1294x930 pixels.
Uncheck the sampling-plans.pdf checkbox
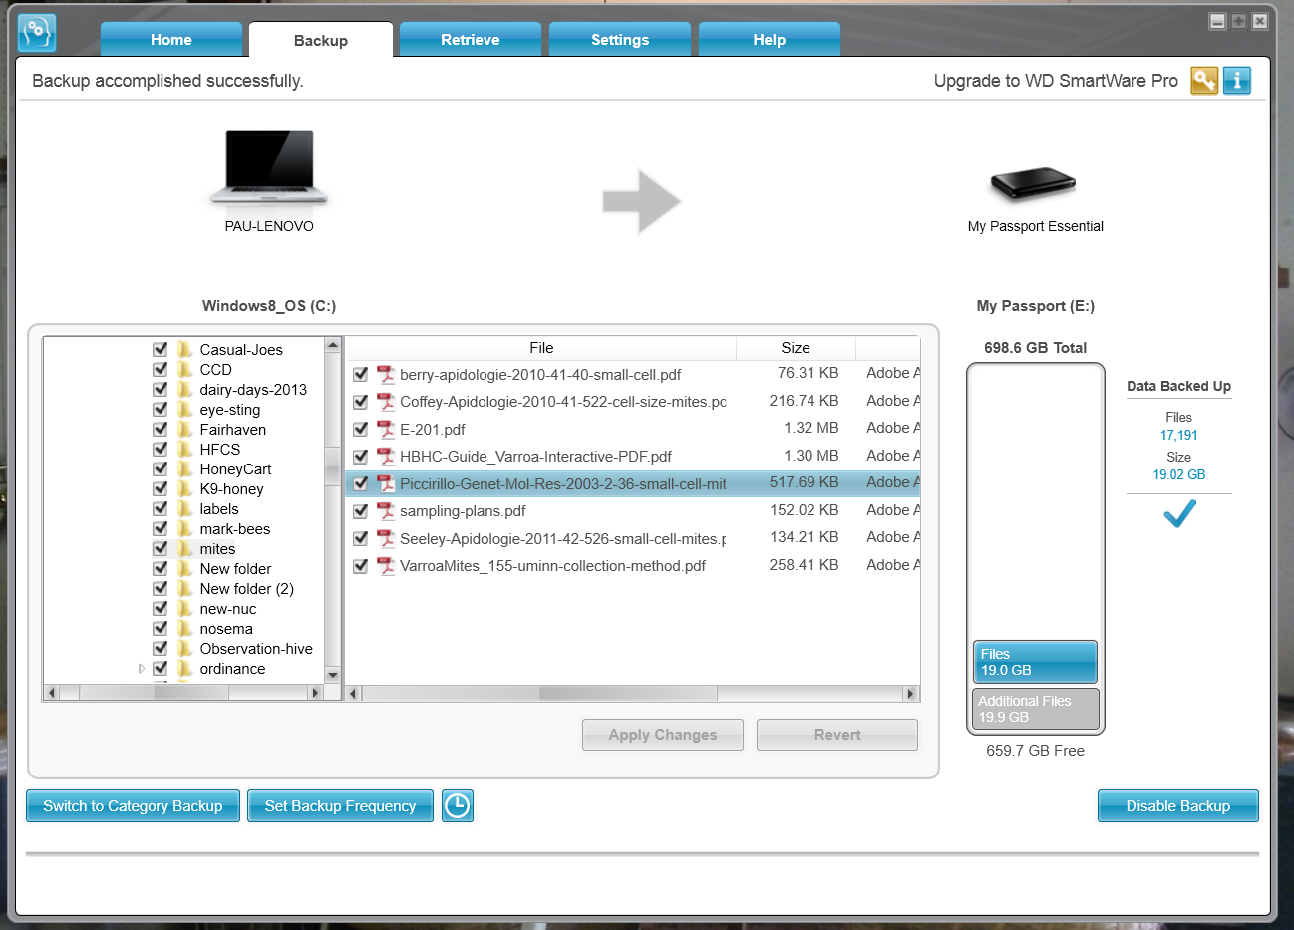click(x=361, y=510)
